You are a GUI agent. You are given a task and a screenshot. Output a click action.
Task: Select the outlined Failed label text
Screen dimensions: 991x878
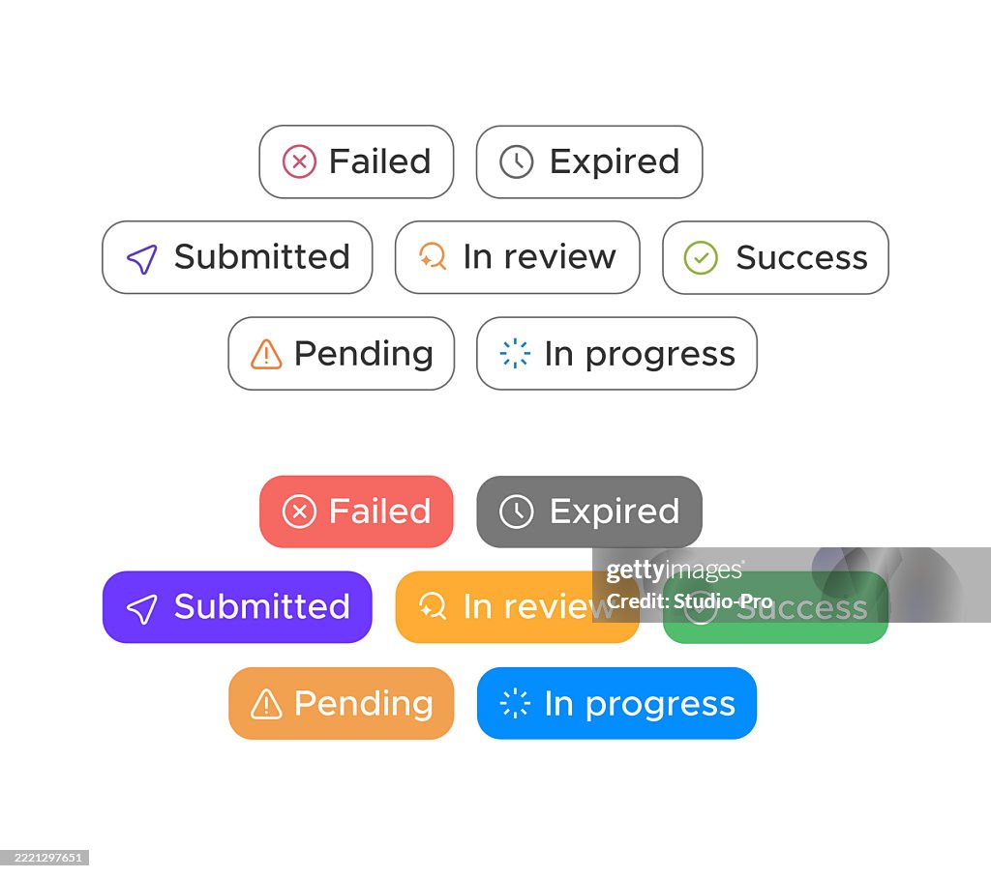[379, 161]
